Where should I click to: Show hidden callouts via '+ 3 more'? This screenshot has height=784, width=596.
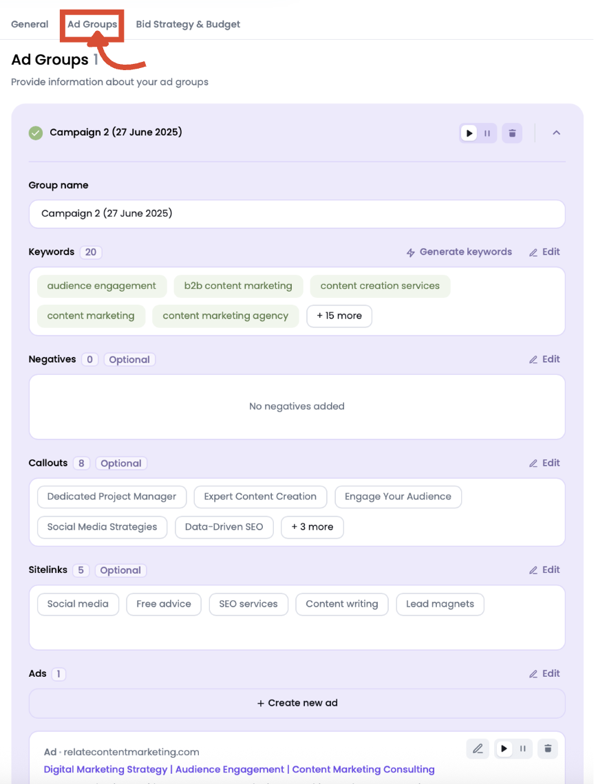pyautogui.click(x=312, y=527)
